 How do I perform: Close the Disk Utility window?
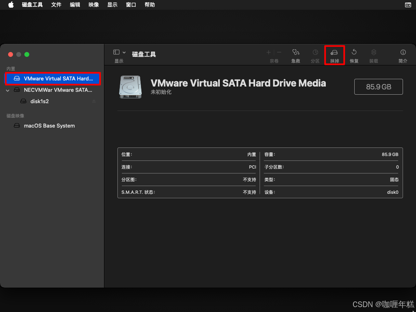(11, 54)
